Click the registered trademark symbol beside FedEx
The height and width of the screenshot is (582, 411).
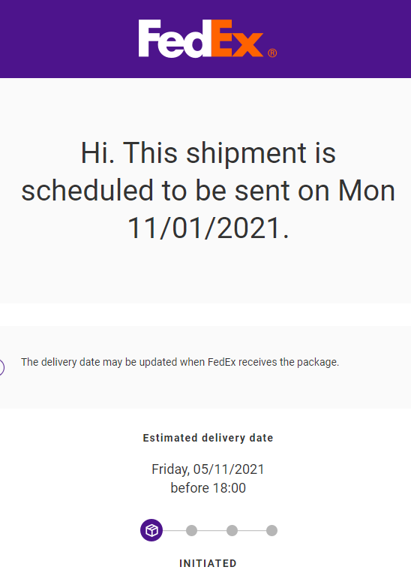tap(272, 53)
